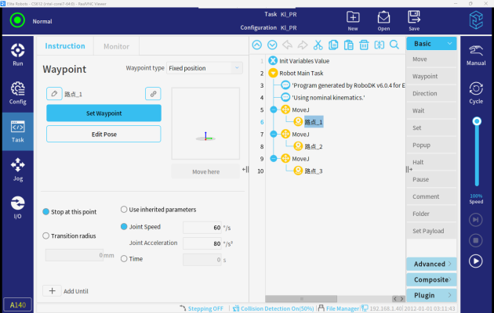Click the Move here button
Image resolution: width=494 pixels, height=313 pixels.
click(205, 171)
